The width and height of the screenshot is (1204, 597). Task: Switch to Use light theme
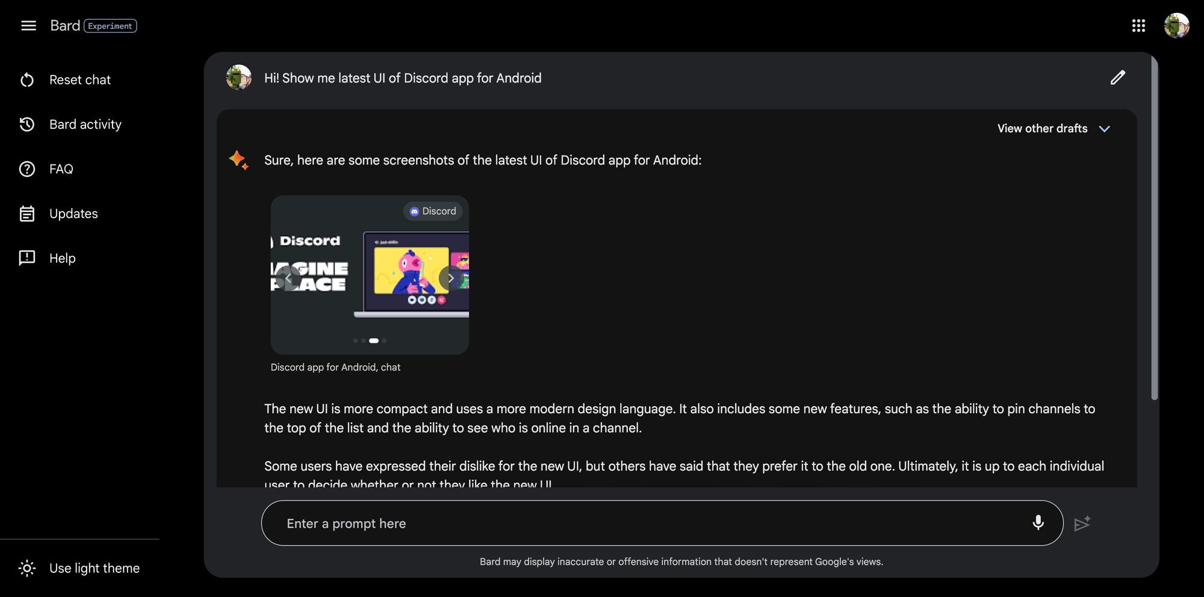pos(79,568)
